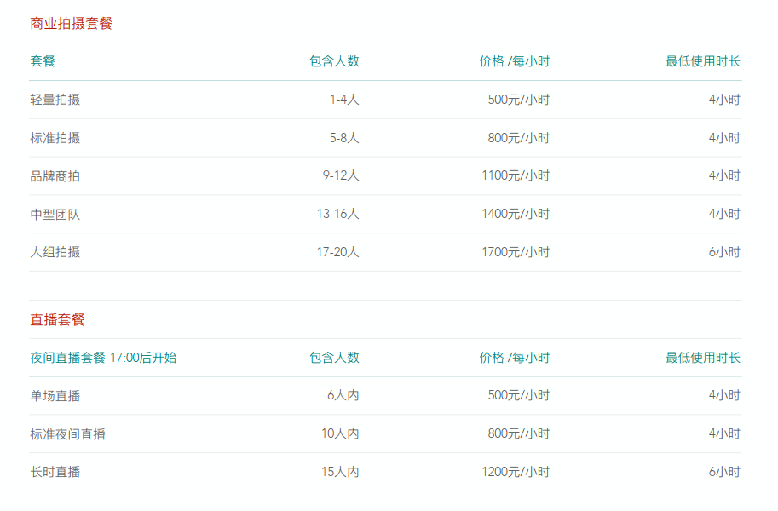Click the 商业拍摄套餐 section heading

(x=71, y=23)
